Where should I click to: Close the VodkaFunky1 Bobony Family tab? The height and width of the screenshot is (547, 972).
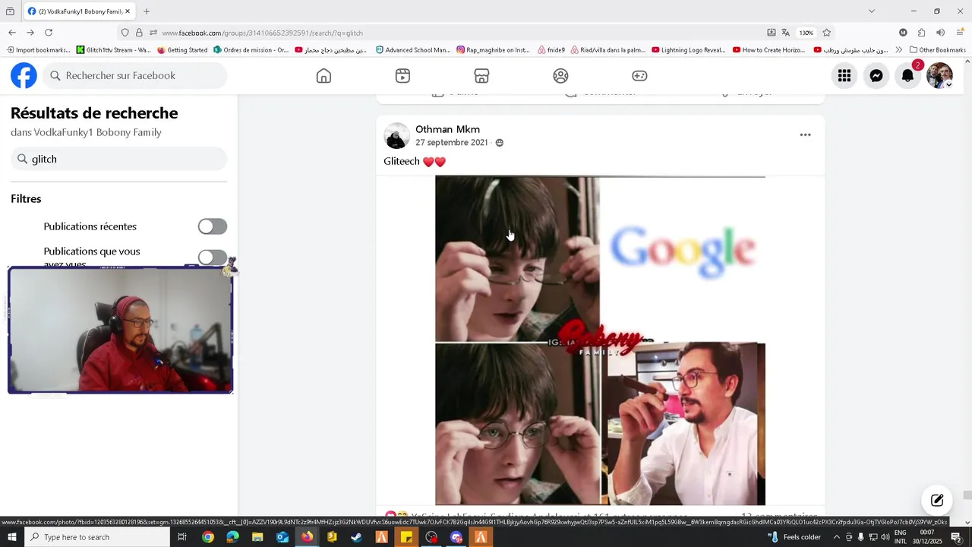[128, 11]
